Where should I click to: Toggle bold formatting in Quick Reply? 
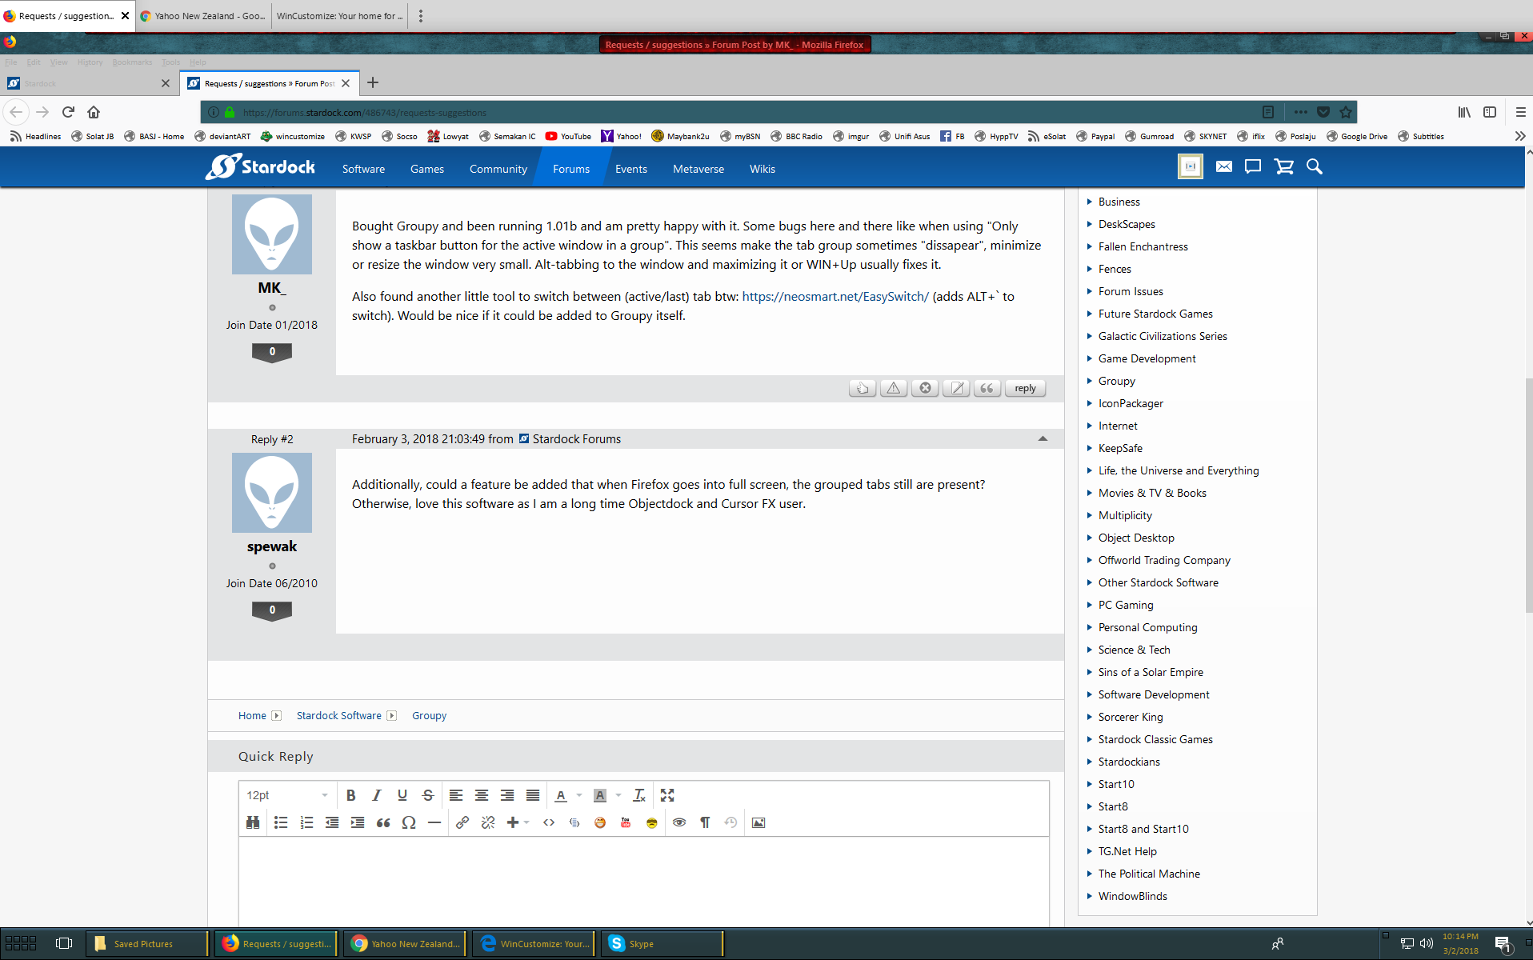(x=350, y=795)
